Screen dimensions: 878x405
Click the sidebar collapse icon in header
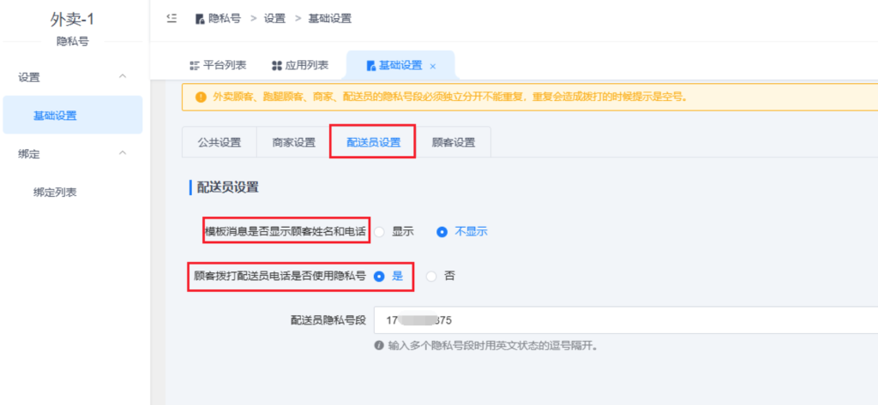[171, 18]
